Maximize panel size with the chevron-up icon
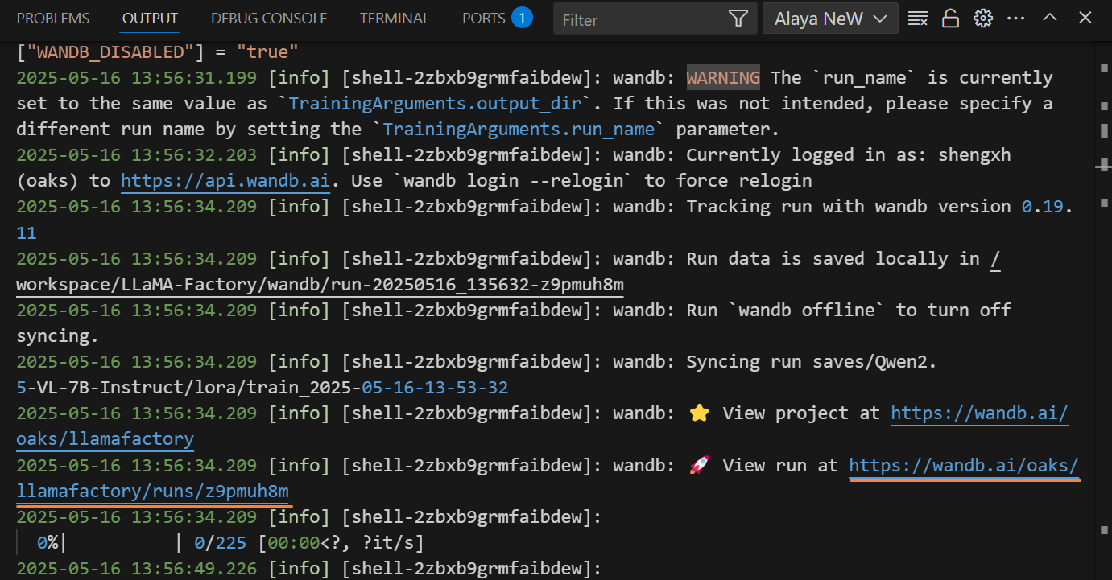1112x580 pixels. click(1049, 18)
